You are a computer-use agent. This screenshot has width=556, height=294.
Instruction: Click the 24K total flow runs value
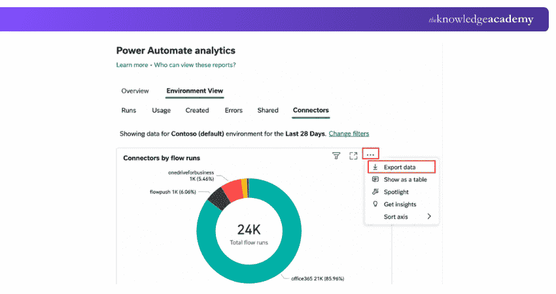(x=249, y=230)
